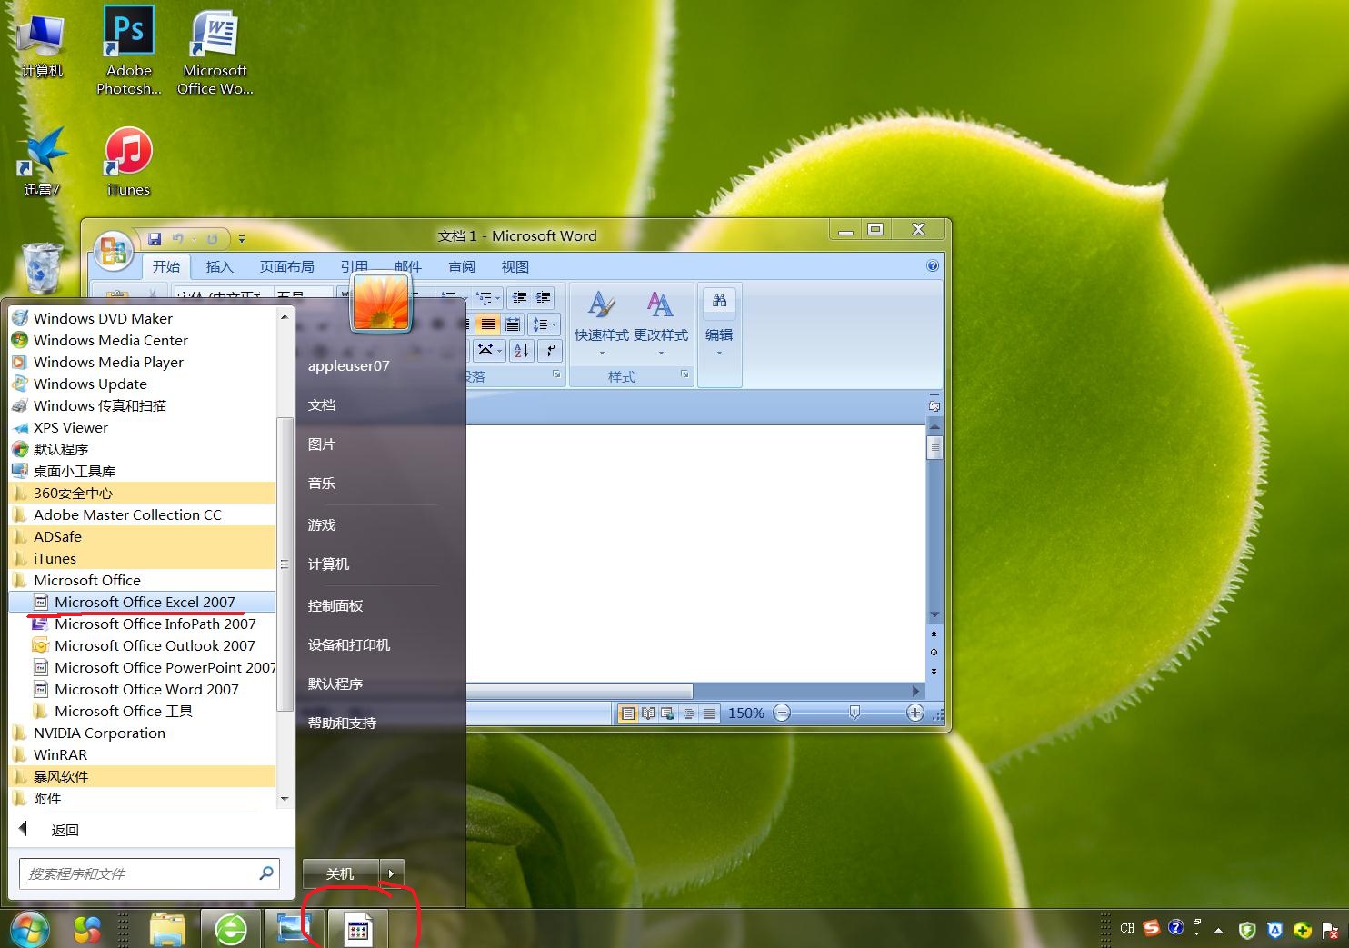Select Print Layout view in Word status bar
The width and height of the screenshot is (1349, 948).
[627, 713]
